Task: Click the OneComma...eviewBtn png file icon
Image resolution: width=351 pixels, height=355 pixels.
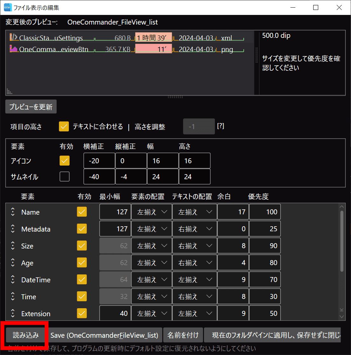Action: coord(13,48)
